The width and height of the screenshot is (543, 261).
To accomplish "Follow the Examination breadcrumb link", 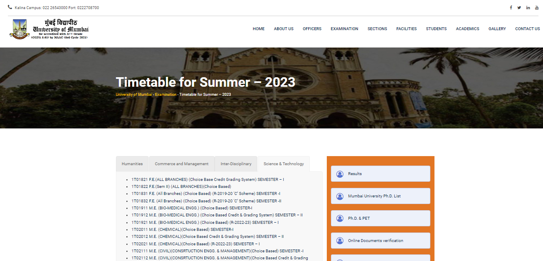I will click(x=166, y=95).
